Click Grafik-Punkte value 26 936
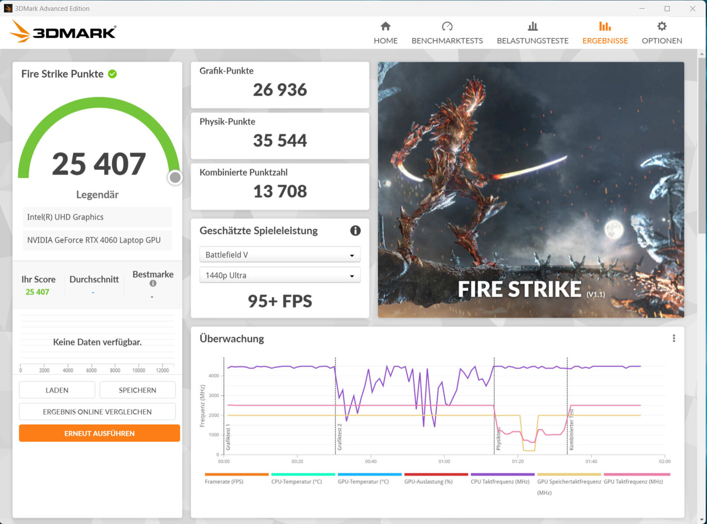 (280, 90)
